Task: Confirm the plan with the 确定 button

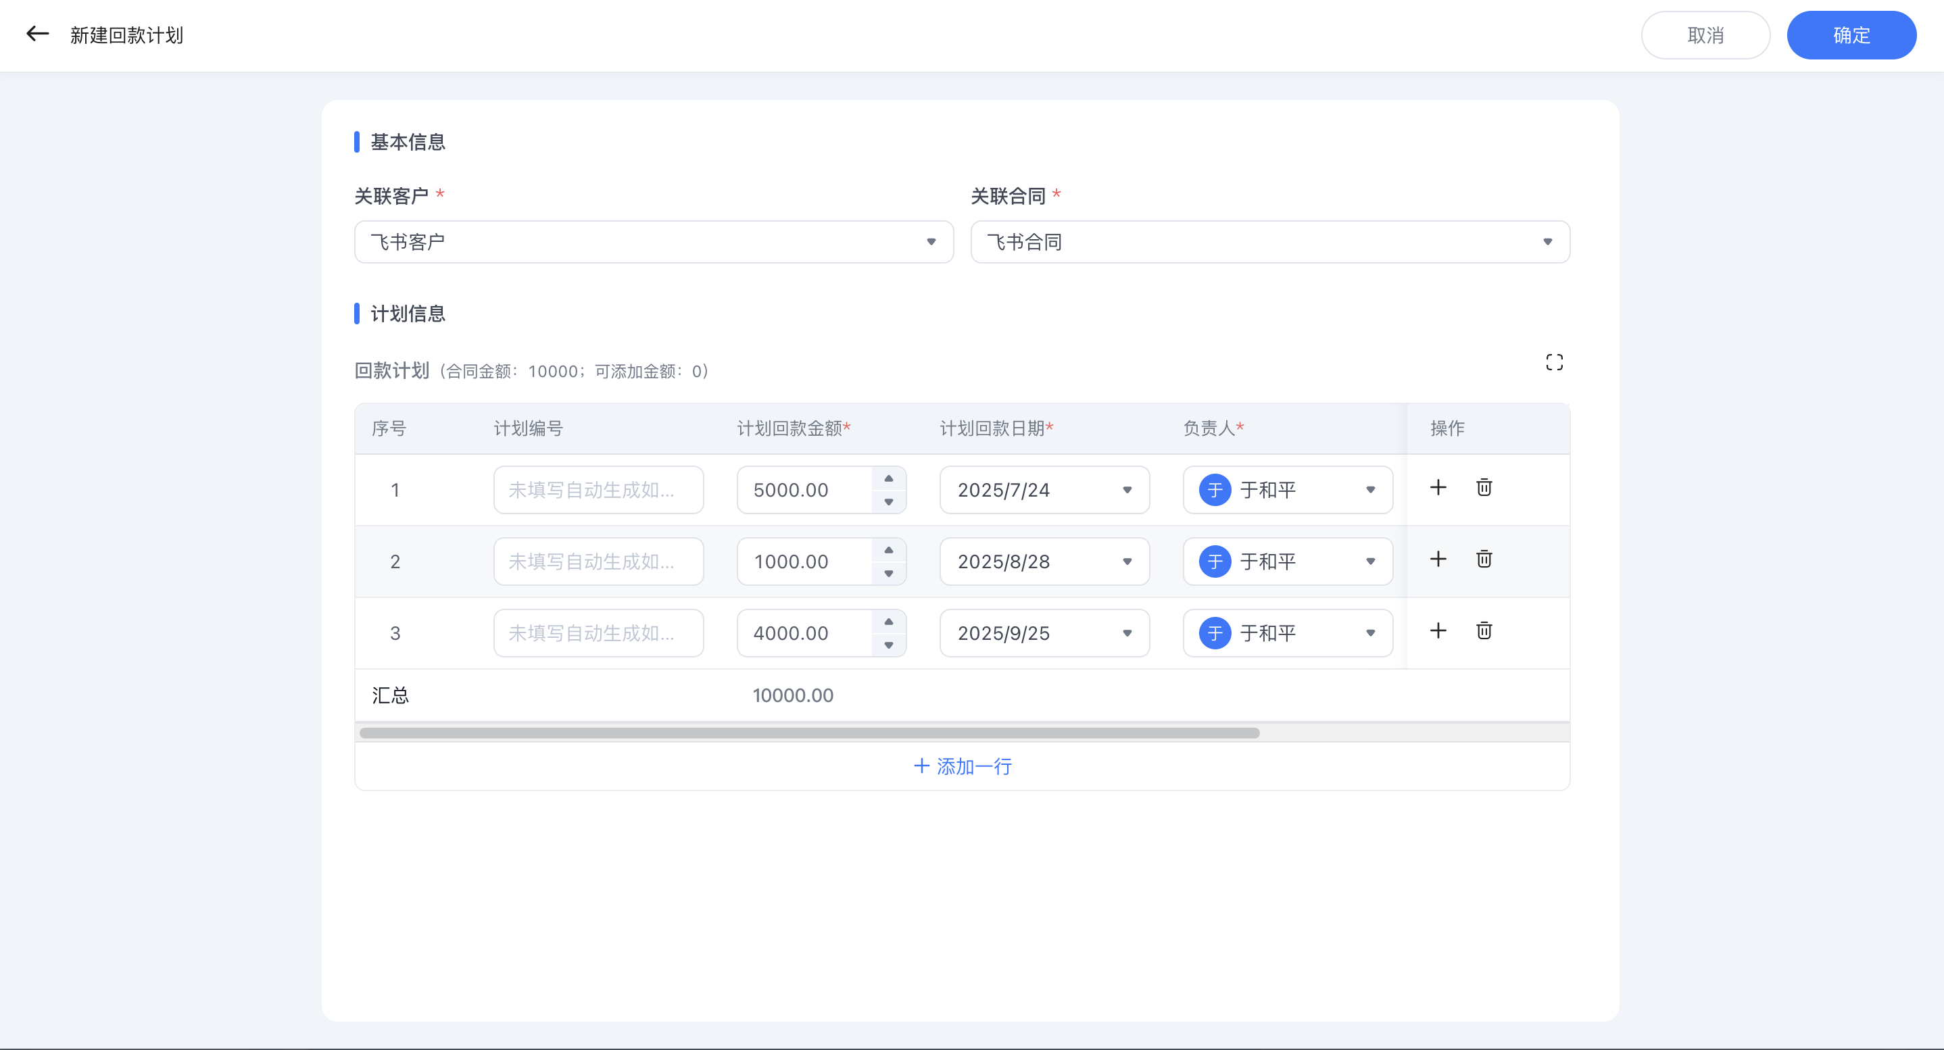Action: pyautogui.click(x=1851, y=34)
